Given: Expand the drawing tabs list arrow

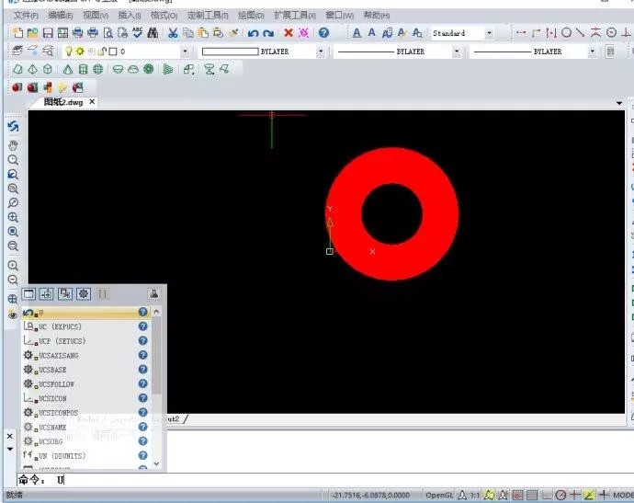Looking at the screenshot, I should pos(619,103).
